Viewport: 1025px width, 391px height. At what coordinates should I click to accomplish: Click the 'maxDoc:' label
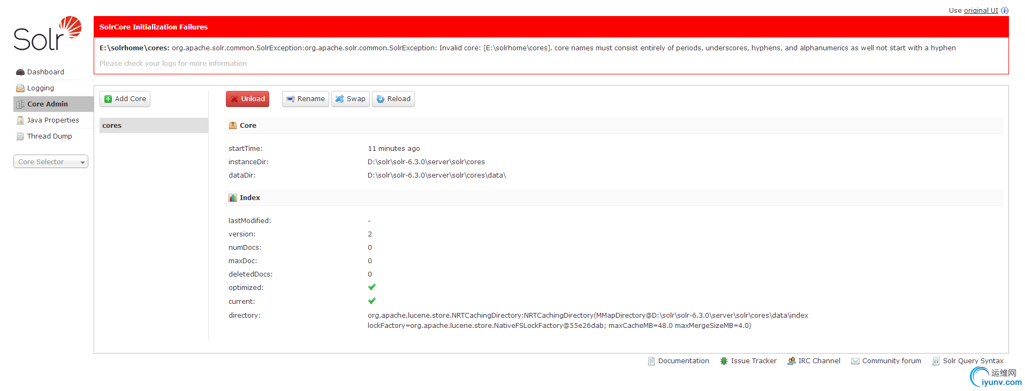243,261
